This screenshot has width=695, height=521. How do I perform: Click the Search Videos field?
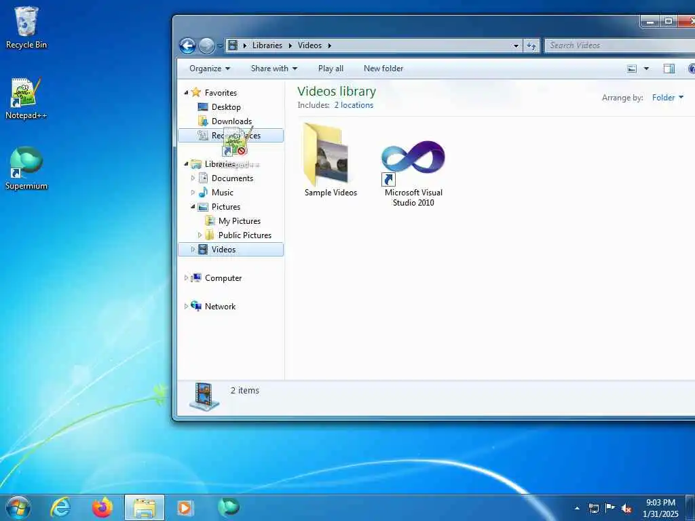pos(619,45)
